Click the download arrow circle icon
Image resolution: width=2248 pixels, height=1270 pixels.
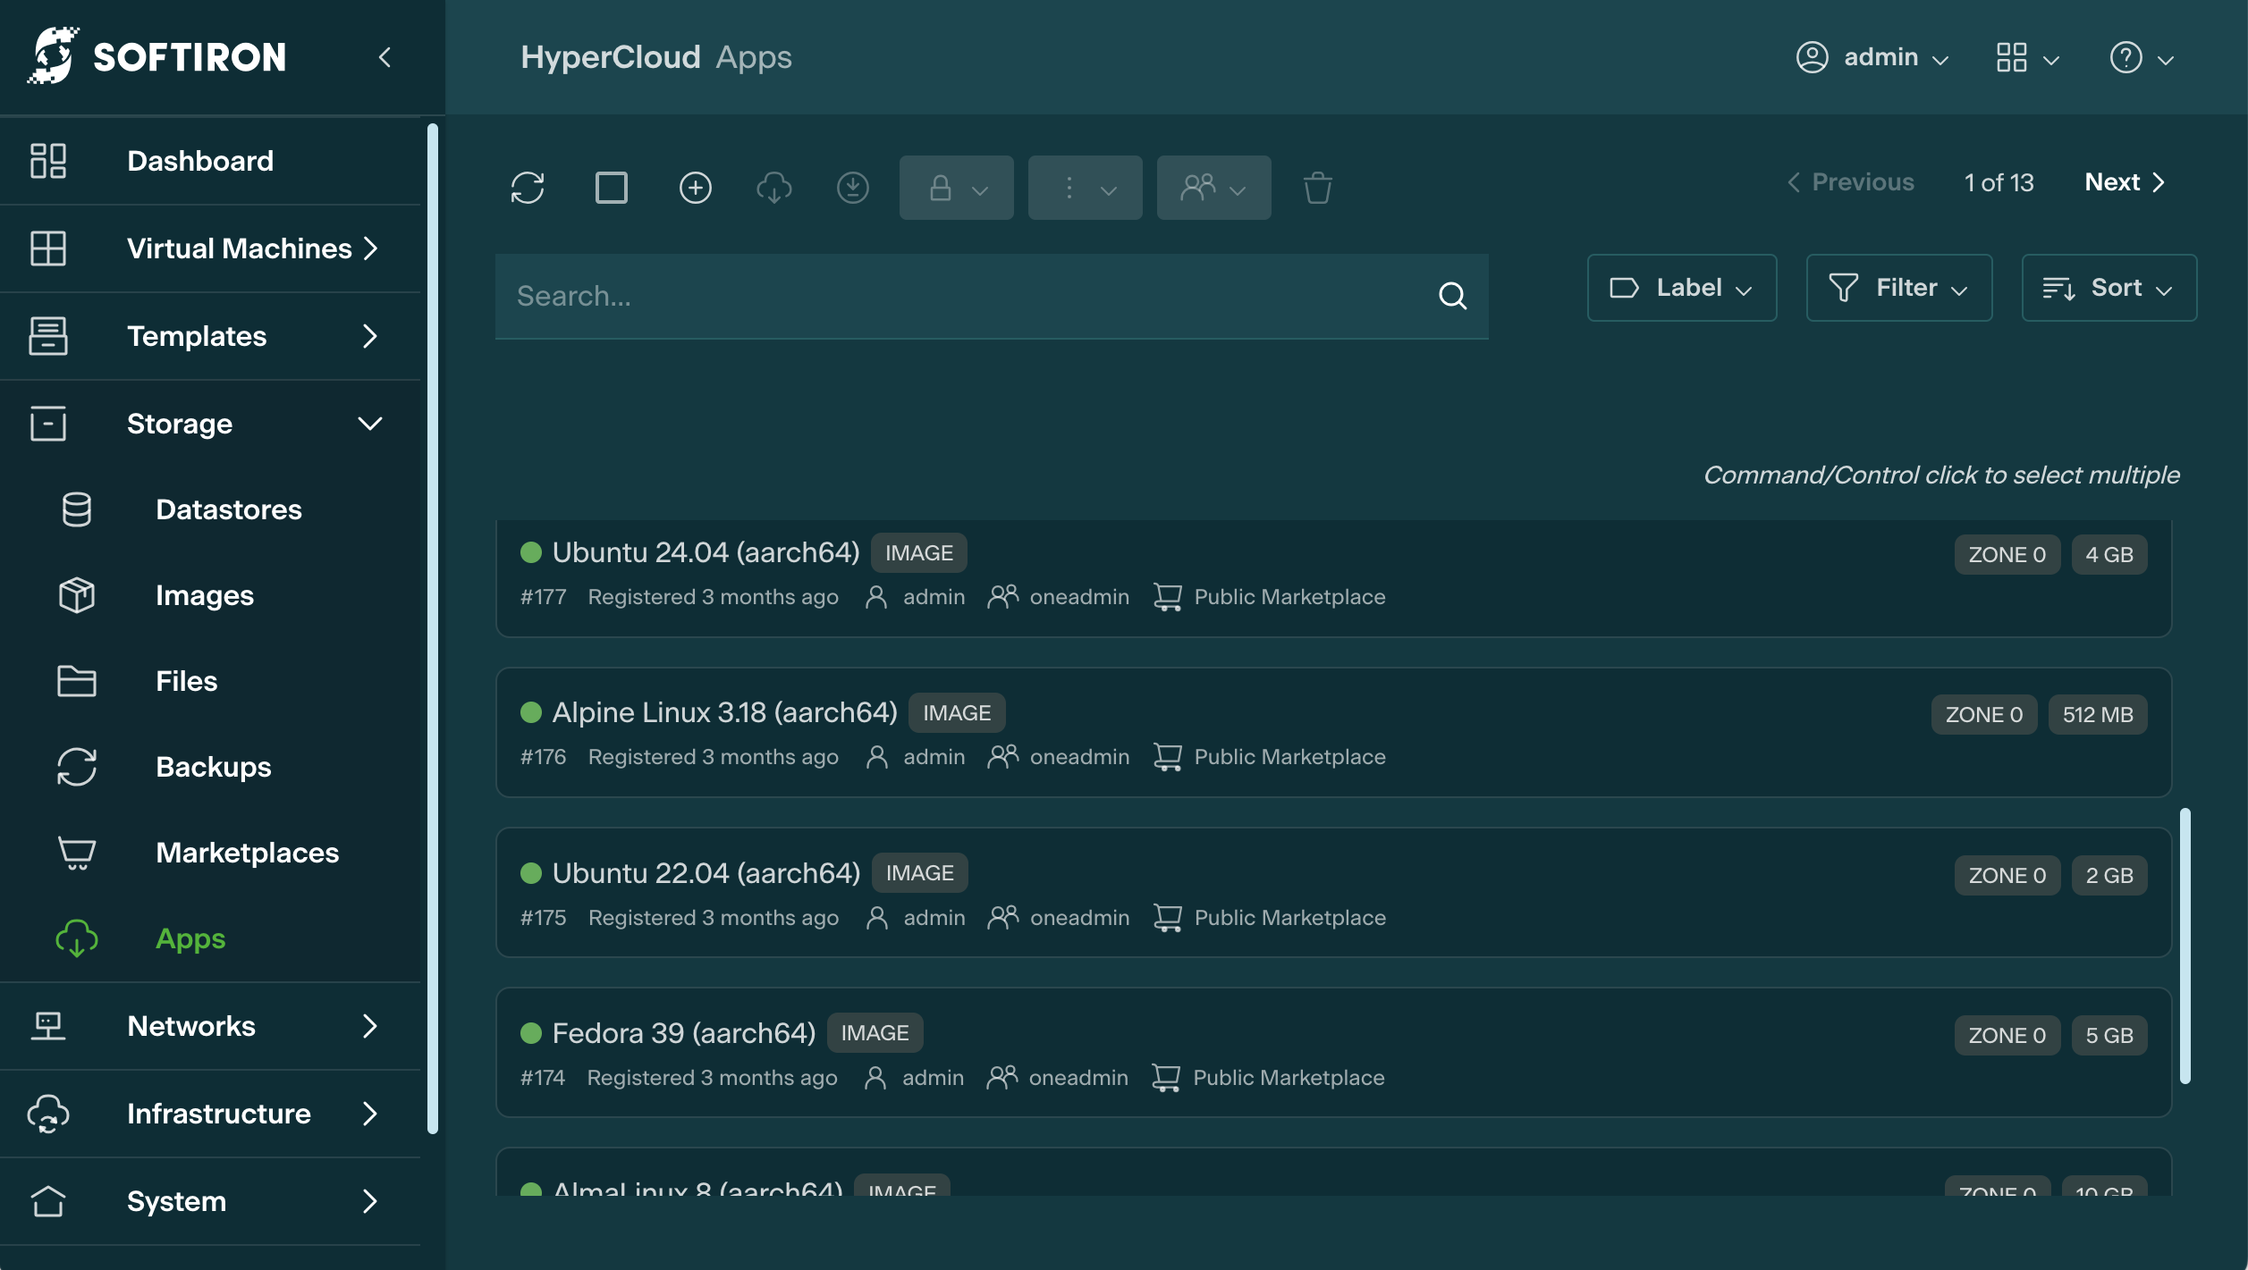tap(852, 188)
